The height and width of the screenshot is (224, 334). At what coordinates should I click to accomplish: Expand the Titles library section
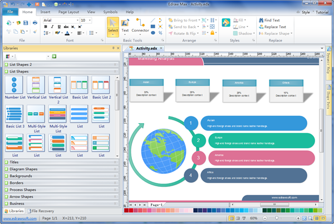13,162
